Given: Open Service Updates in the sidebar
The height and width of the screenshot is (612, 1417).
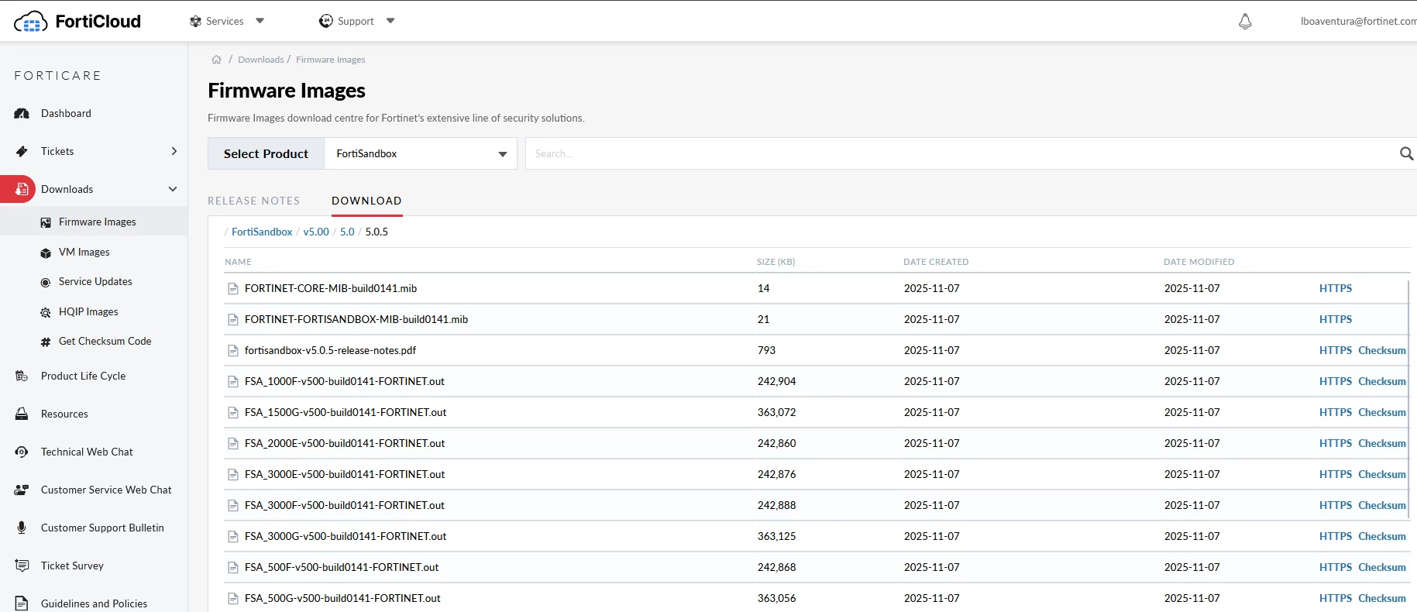Looking at the screenshot, I should click(94, 281).
